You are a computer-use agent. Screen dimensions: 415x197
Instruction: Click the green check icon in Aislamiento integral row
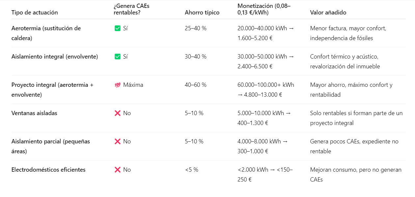click(117, 57)
